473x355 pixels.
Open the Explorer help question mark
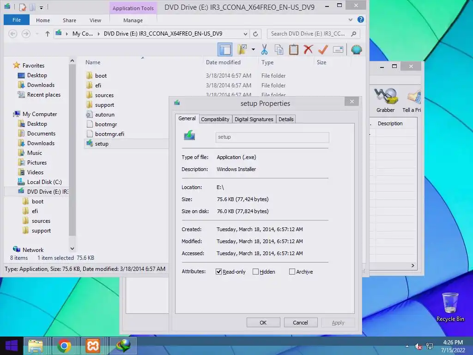(x=360, y=19)
